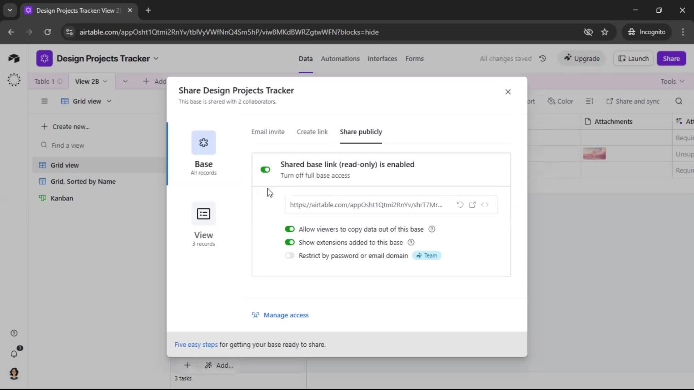Switch to the Create link tab
The height and width of the screenshot is (390, 694).
pyautogui.click(x=312, y=132)
